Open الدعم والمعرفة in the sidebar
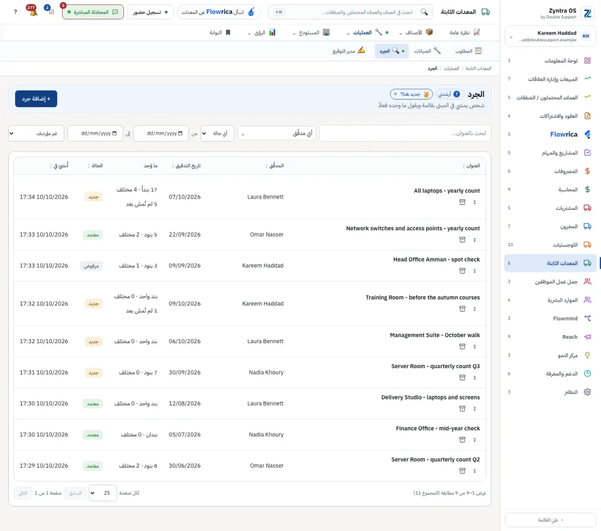 tap(550, 373)
